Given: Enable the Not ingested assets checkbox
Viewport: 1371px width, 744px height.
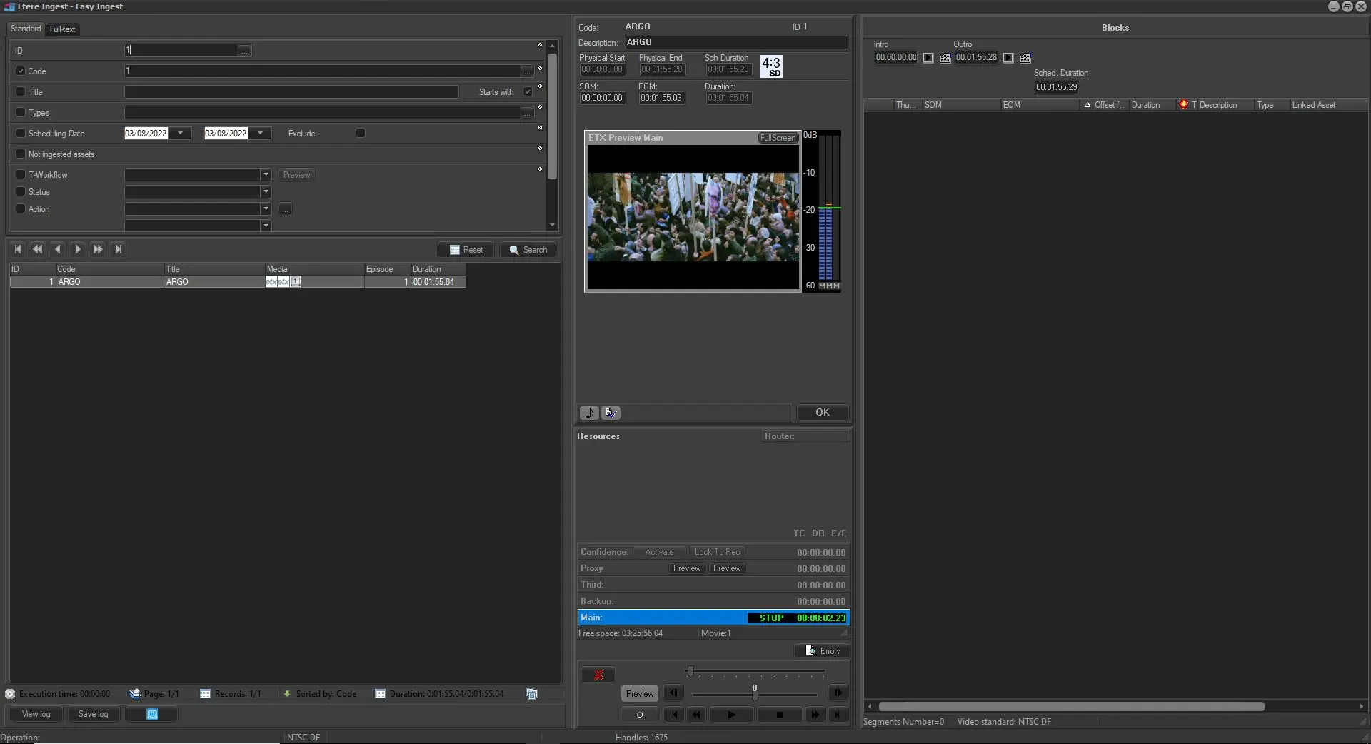Looking at the screenshot, I should (x=21, y=154).
